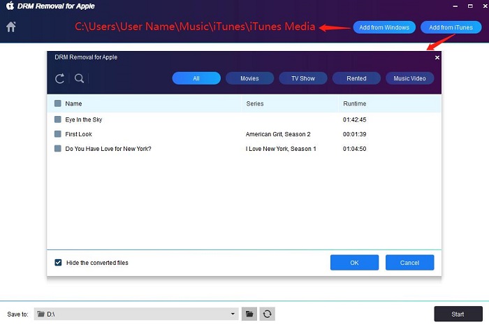
Task: Switch to the Movies filter tab
Action: tap(249, 78)
